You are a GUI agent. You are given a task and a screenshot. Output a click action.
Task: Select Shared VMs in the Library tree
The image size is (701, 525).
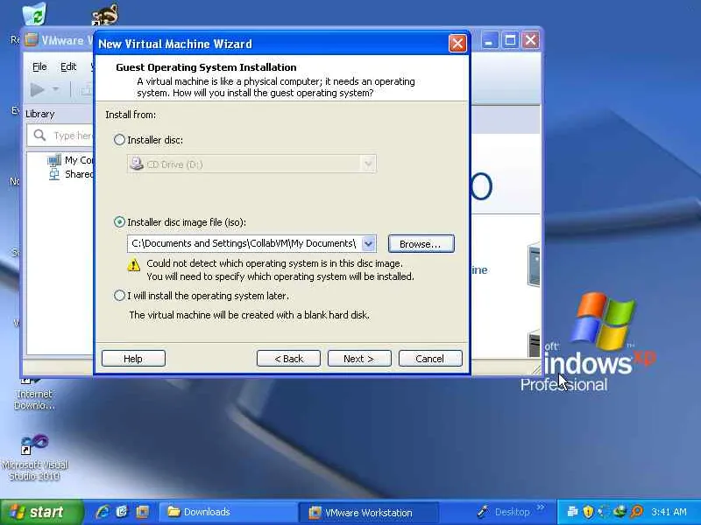[71, 174]
